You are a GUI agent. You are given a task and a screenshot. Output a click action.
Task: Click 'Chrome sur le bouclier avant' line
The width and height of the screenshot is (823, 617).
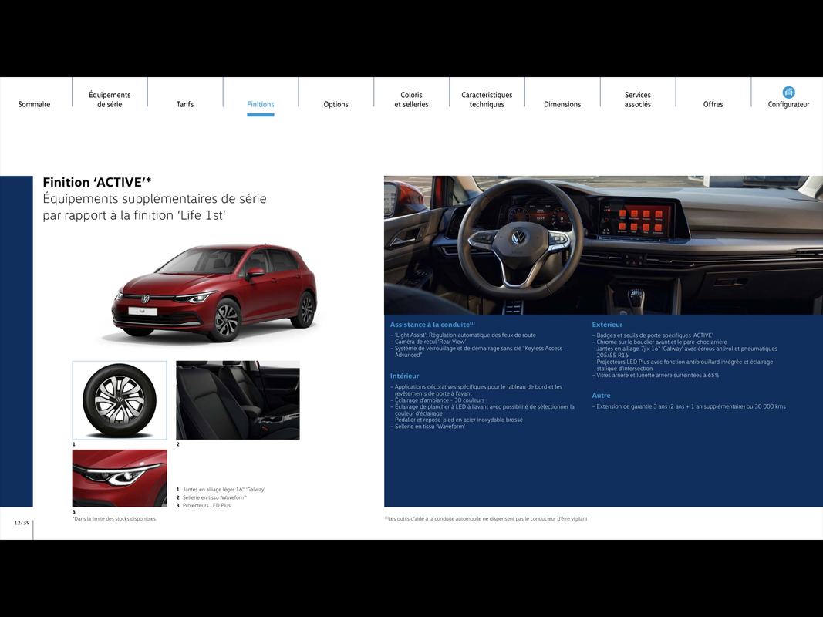click(x=659, y=342)
